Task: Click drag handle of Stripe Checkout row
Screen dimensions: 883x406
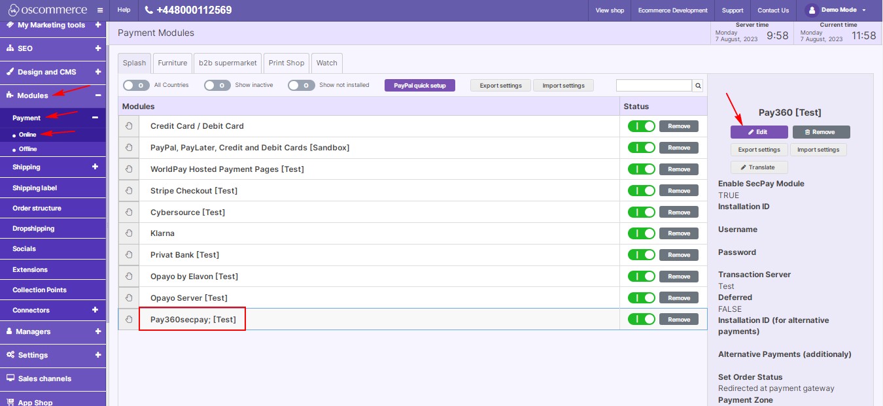Action: pos(129,191)
